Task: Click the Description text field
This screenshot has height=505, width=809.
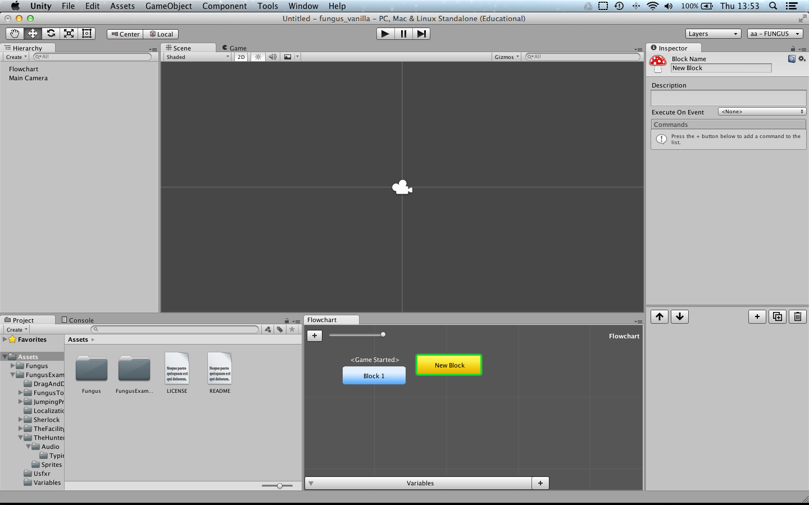Action: tap(729, 98)
